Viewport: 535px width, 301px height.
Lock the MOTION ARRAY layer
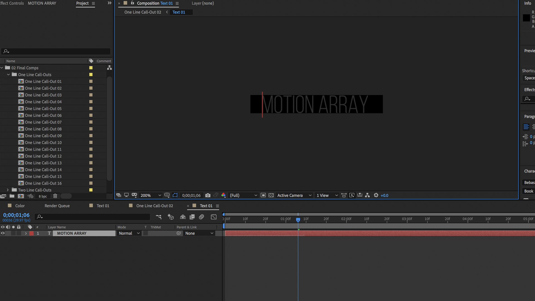click(19, 233)
